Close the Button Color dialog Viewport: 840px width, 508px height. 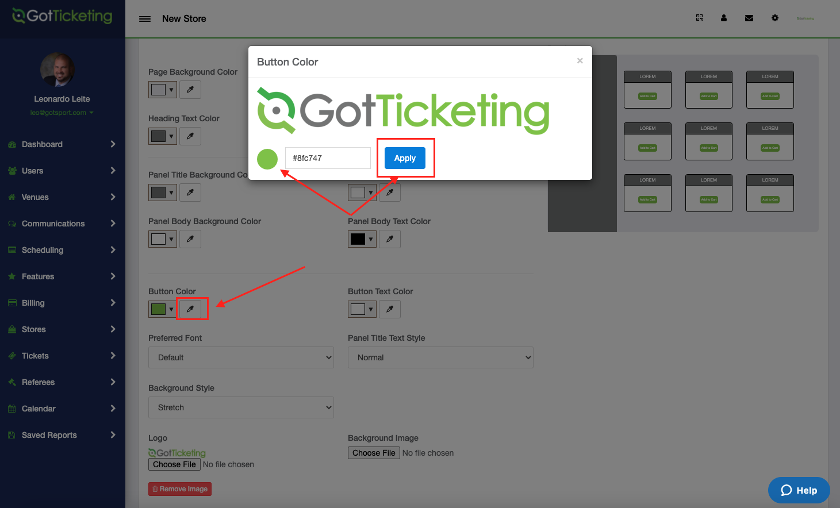580,61
